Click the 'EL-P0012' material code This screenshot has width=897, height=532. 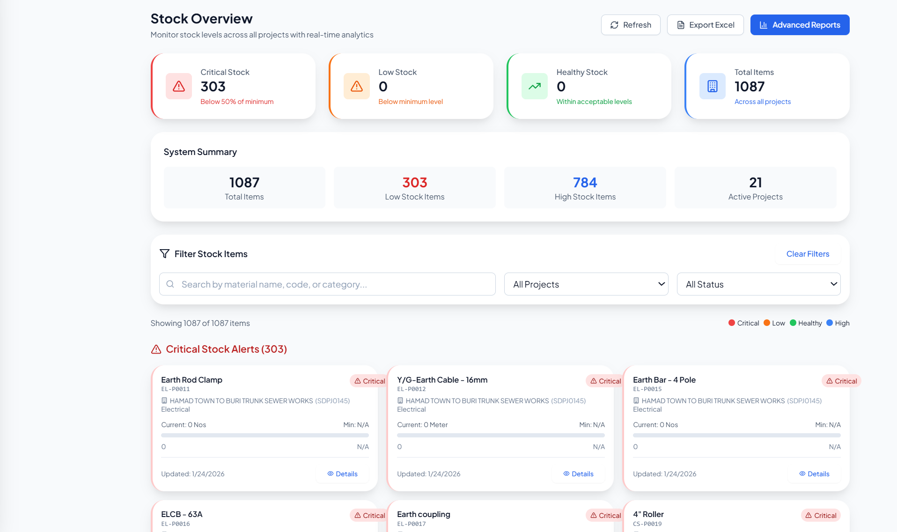(412, 389)
